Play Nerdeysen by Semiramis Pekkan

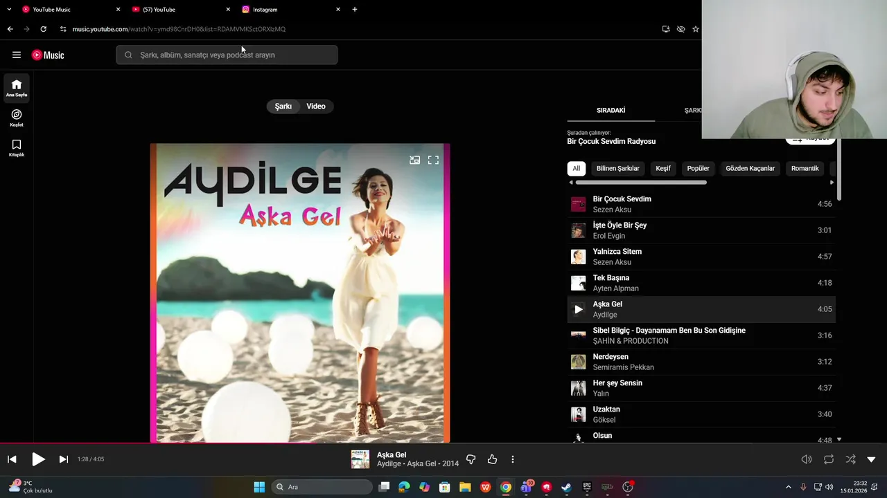tap(701, 362)
